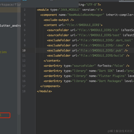Click the closing content tag

(52, 61)
